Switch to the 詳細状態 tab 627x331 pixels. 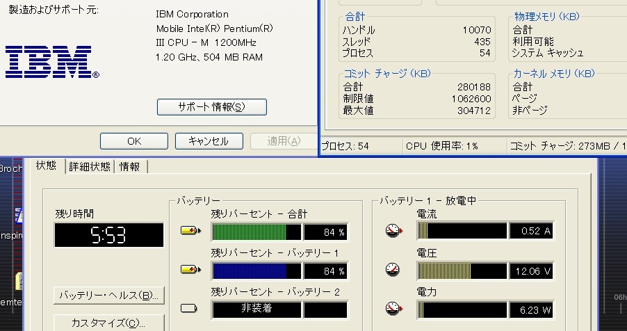pyautogui.click(x=90, y=166)
